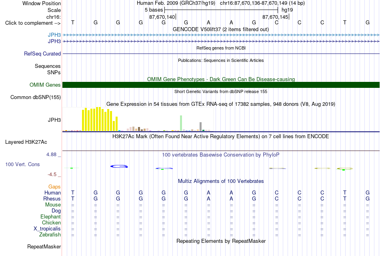The width and height of the screenshot is (380, 256).
Task: Select the 'Dog' species row label
Action: 56,211
